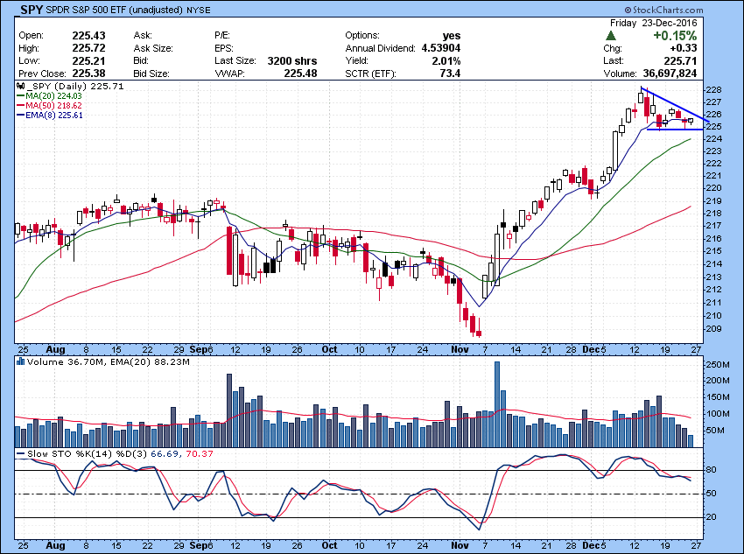Select the Low value 225.21
Screen dimensions: 744x554
[88, 60]
